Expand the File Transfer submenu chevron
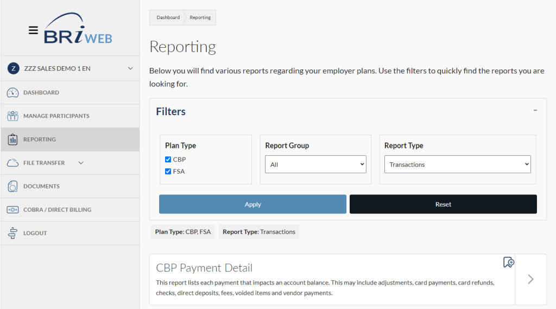The image size is (556, 309). pos(81,163)
